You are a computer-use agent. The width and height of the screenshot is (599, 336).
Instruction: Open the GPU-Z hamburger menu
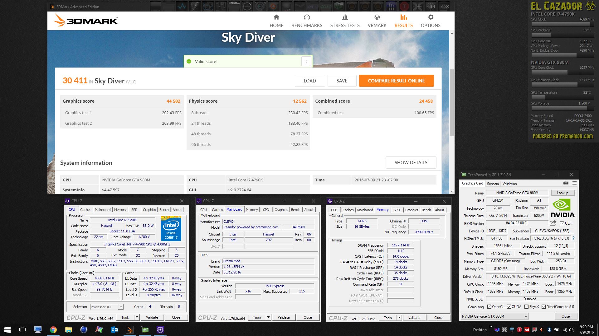click(x=574, y=183)
